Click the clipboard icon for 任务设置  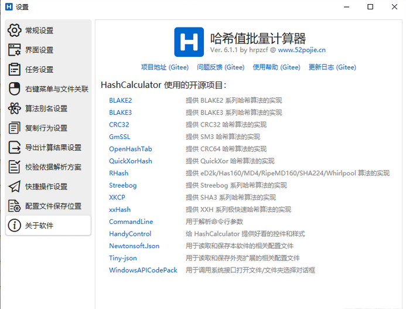point(14,69)
